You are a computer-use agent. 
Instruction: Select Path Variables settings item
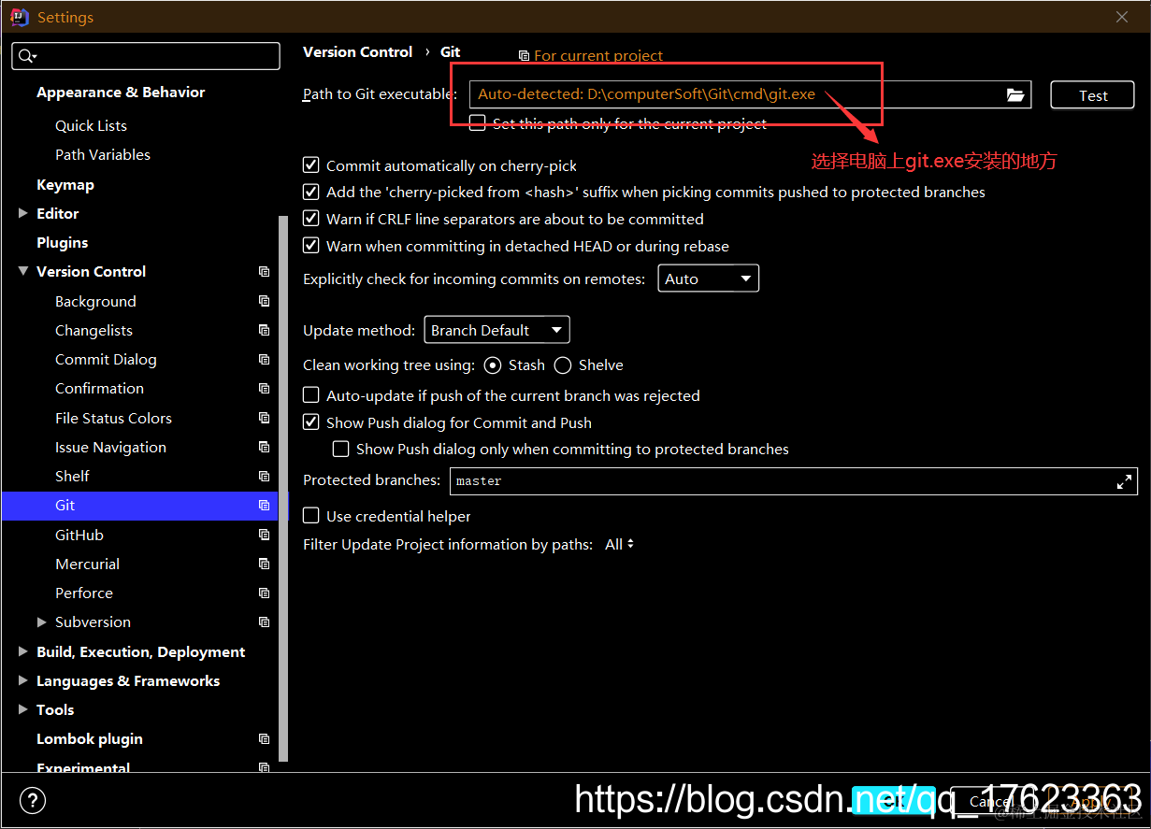click(103, 154)
